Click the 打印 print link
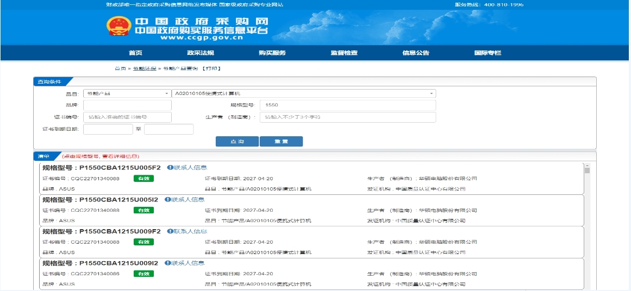This screenshot has width=631, height=291. coord(211,68)
